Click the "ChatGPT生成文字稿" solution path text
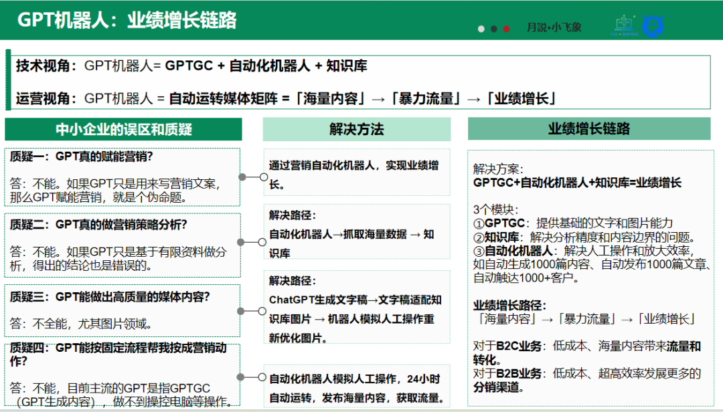723x412 pixels. tap(355, 319)
